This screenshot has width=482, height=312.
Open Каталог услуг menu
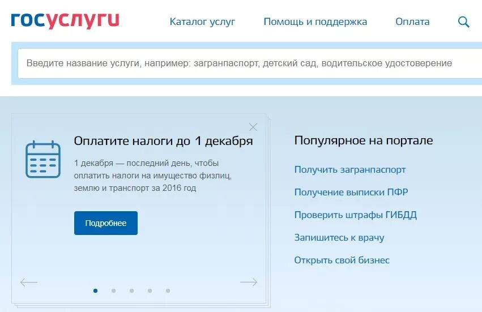[202, 22]
